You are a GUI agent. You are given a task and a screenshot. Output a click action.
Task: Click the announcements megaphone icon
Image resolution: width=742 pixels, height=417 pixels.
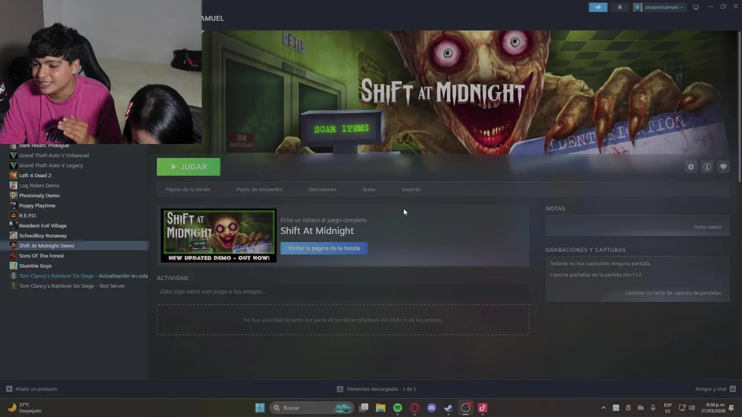pos(598,7)
